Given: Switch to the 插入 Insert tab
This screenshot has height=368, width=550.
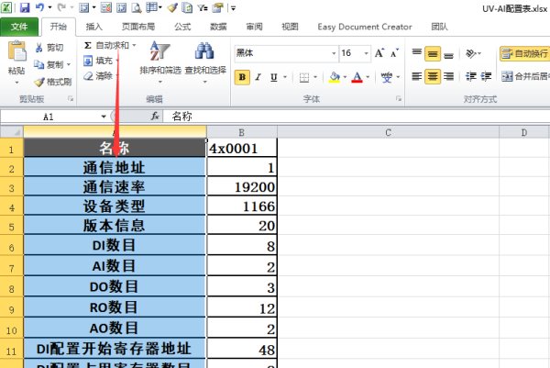Looking at the screenshot, I should (x=94, y=27).
